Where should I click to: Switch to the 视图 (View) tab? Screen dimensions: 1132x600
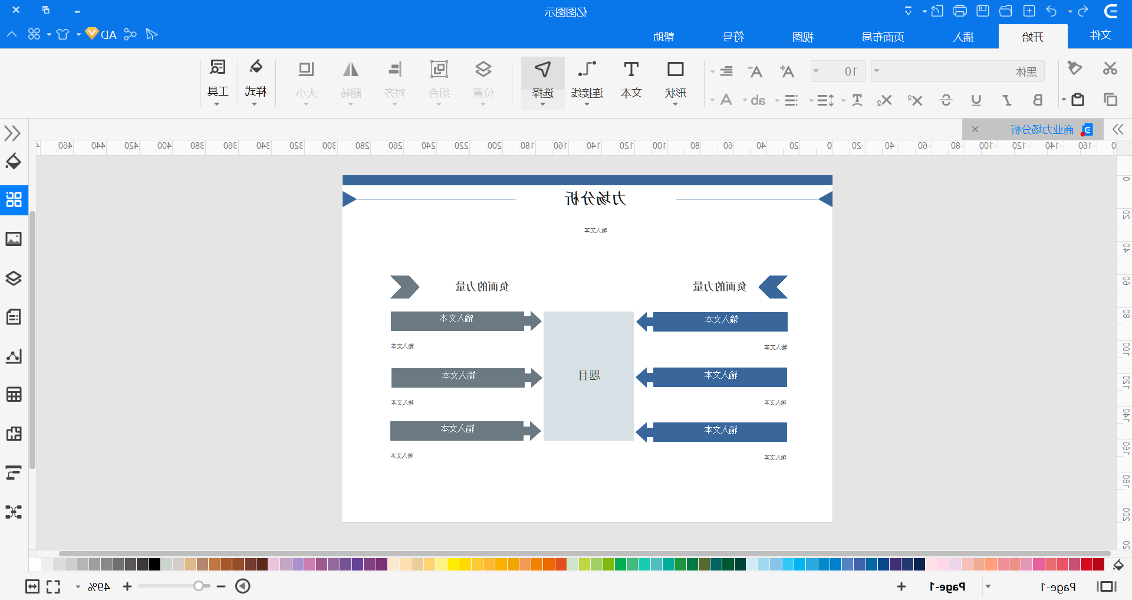click(802, 37)
